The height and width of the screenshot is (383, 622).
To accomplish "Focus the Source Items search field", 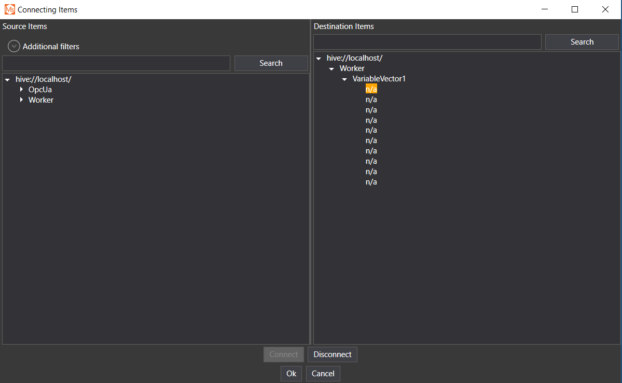I will click(116, 63).
